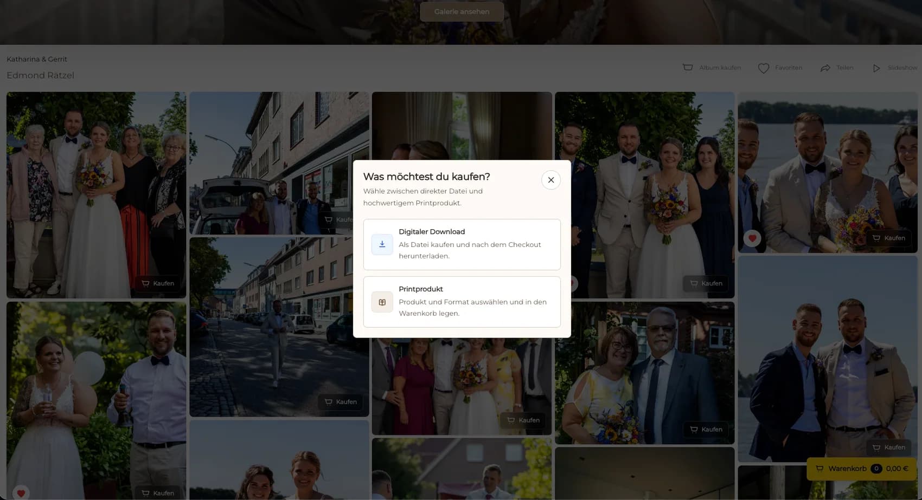Click Kaufen on the man walking down street photo
Image resolution: width=922 pixels, height=500 pixels.
(x=341, y=402)
